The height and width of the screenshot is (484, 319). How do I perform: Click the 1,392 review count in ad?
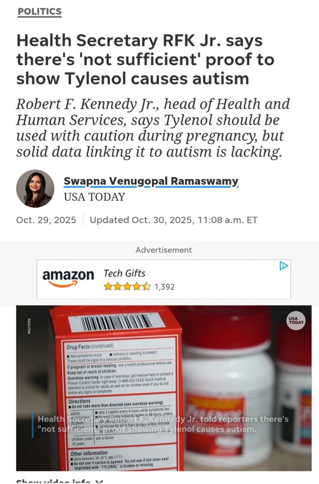coord(164,287)
